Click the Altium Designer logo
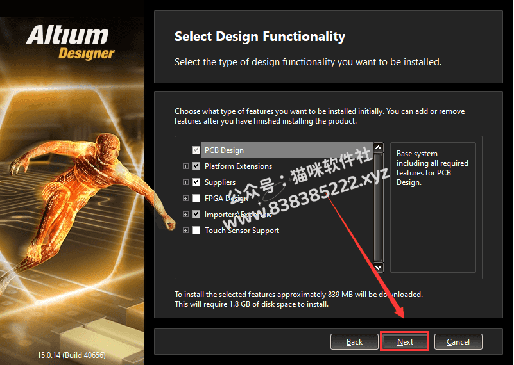514x365 pixels. click(70, 42)
